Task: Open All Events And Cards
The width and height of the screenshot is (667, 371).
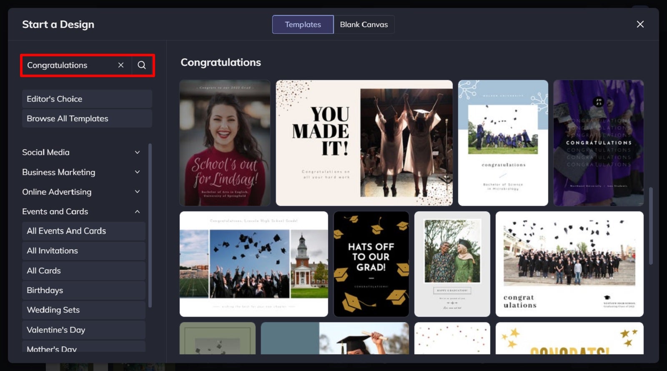Action: tap(83, 231)
